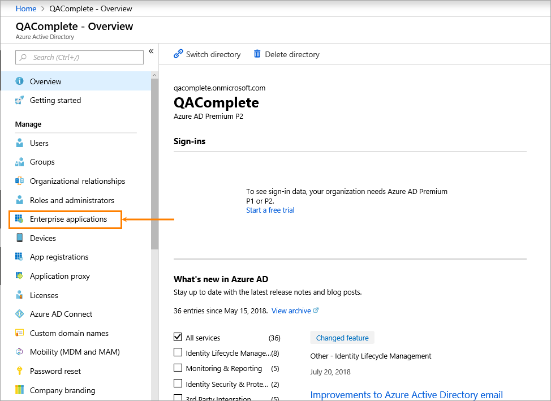The image size is (551, 401).
Task: Click the Azure AD Connect icon
Action: coord(20,314)
